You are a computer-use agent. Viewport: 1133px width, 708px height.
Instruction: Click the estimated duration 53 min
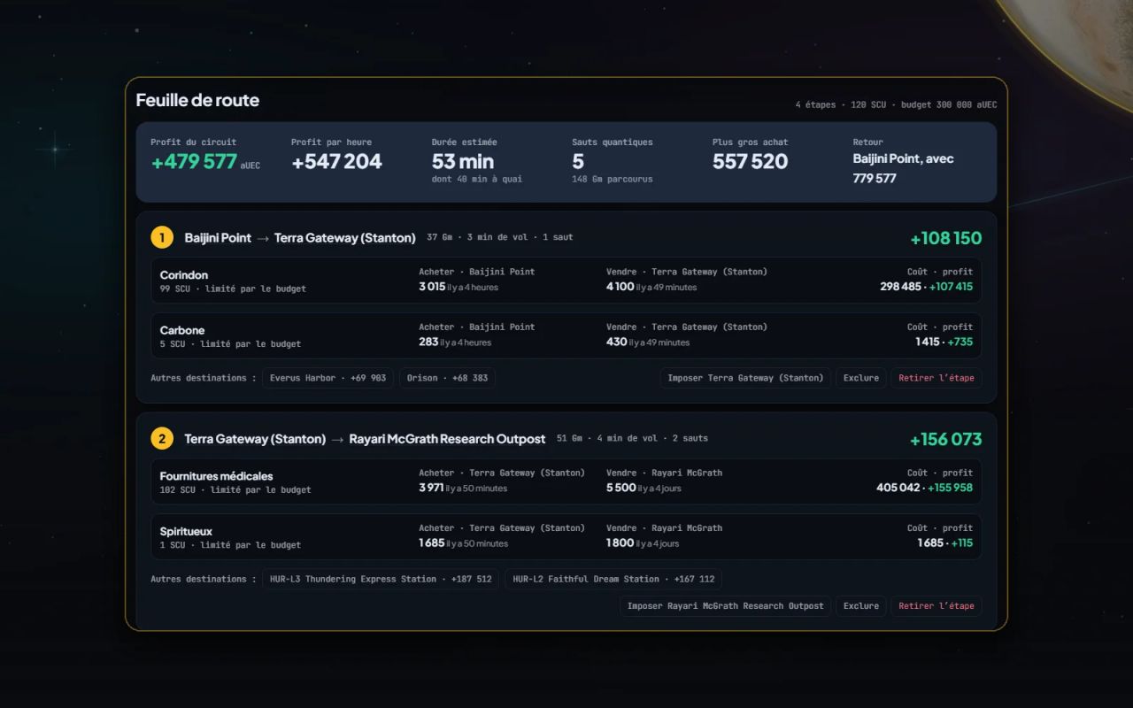pos(463,161)
